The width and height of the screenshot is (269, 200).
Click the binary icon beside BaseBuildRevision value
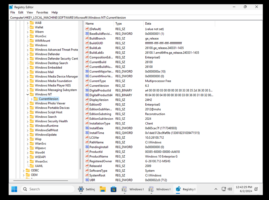[x=87, y=34]
